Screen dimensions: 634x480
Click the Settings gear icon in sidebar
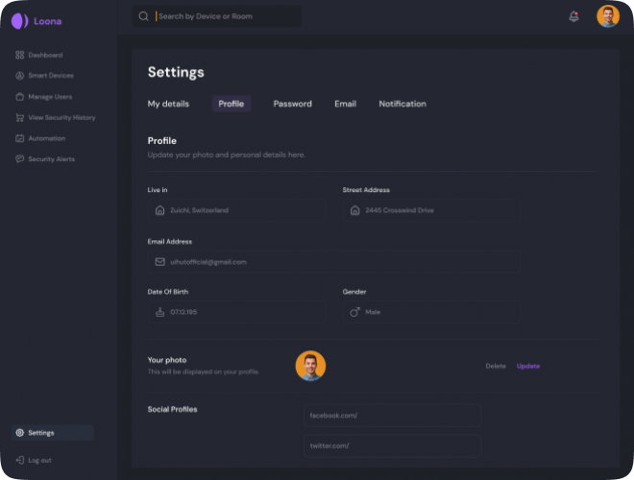click(x=19, y=433)
